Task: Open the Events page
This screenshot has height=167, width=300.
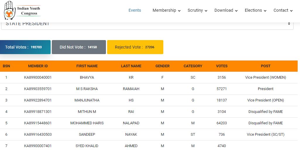Action: coord(135,10)
